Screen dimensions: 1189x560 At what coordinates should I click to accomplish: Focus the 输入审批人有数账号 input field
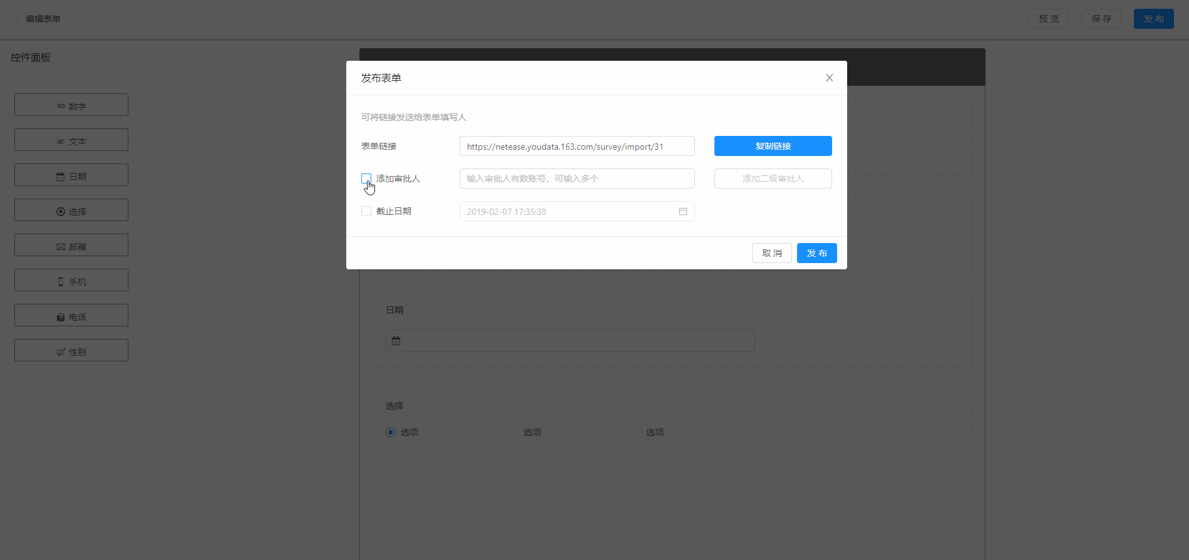(577, 179)
